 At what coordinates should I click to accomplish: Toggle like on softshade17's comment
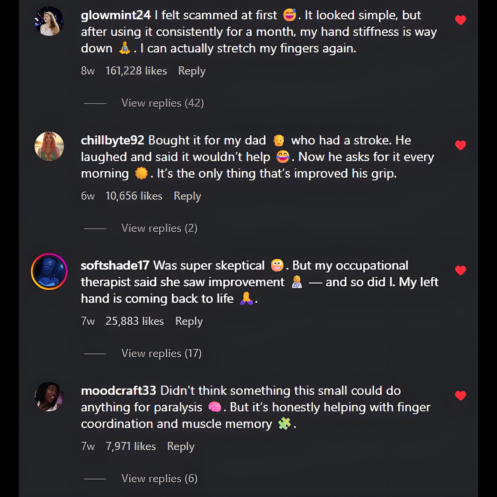click(x=460, y=270)
